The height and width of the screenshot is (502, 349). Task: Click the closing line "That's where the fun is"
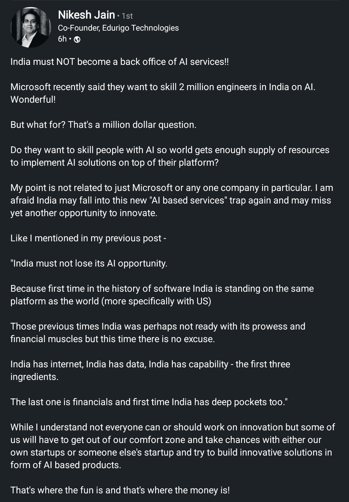tap(121, 490)
